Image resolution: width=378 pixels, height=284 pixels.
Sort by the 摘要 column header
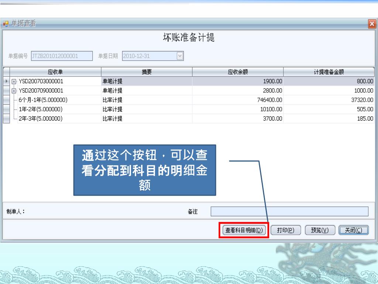point(147,72)
